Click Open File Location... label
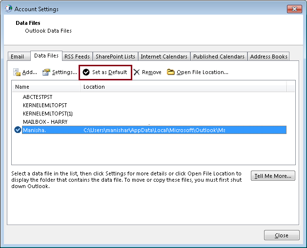The height and width of the screenshot is (248, 307). (203, 72)
